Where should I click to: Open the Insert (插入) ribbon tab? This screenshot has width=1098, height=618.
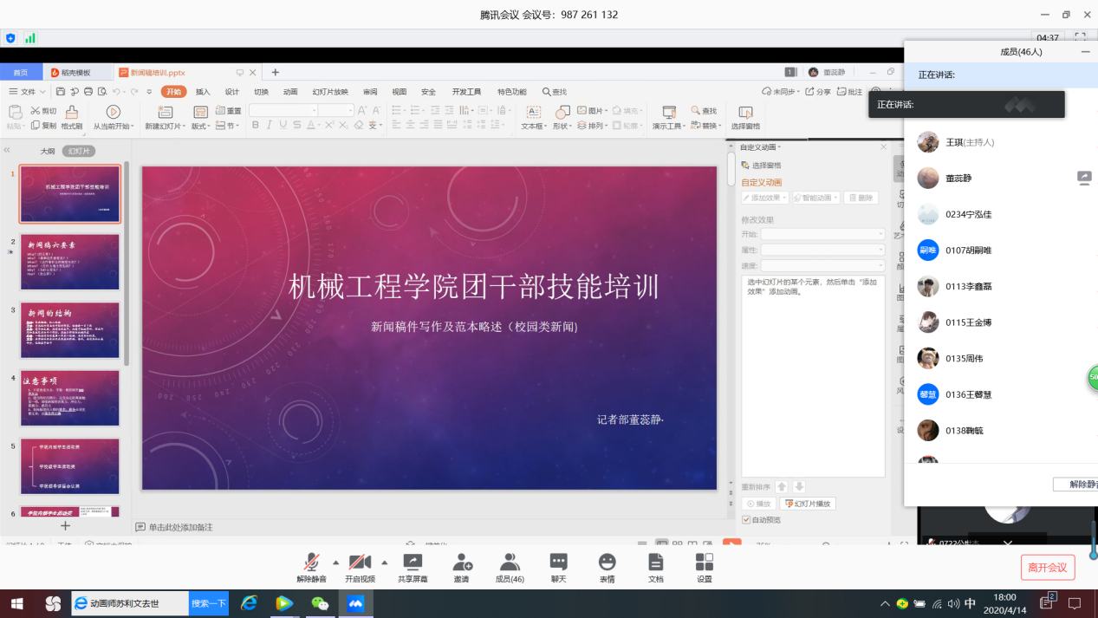coord(203,92)
